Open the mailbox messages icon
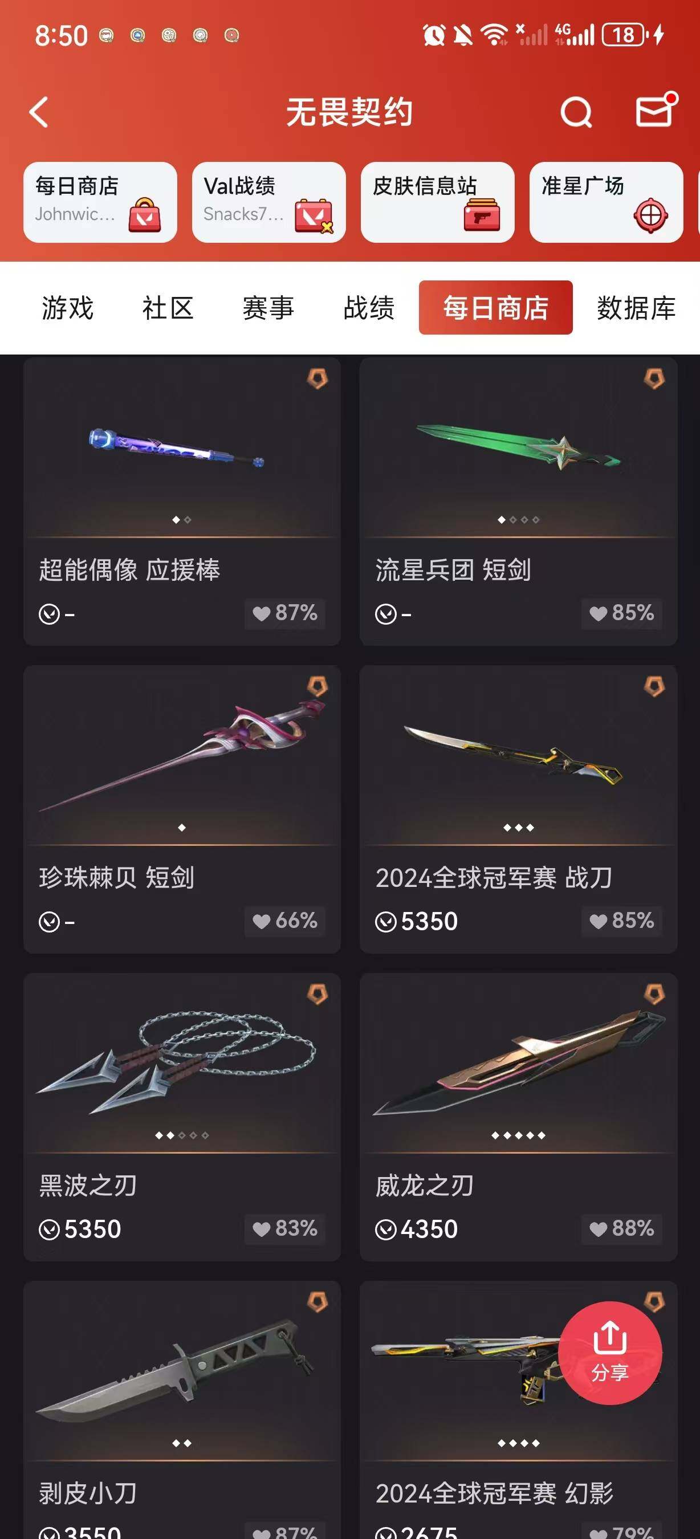This screenshot has height=1539, width=700. (655, 110)
